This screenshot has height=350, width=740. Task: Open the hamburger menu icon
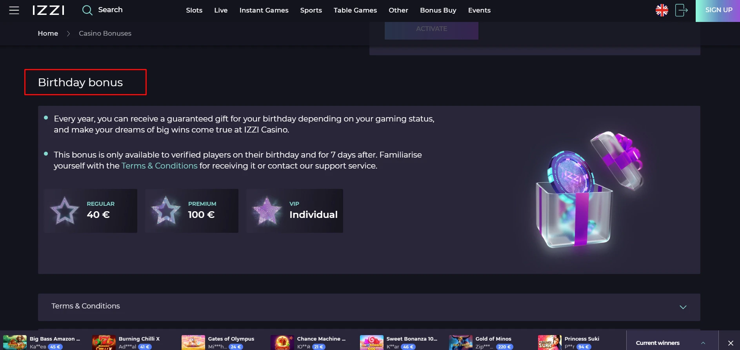coord(14,10)
